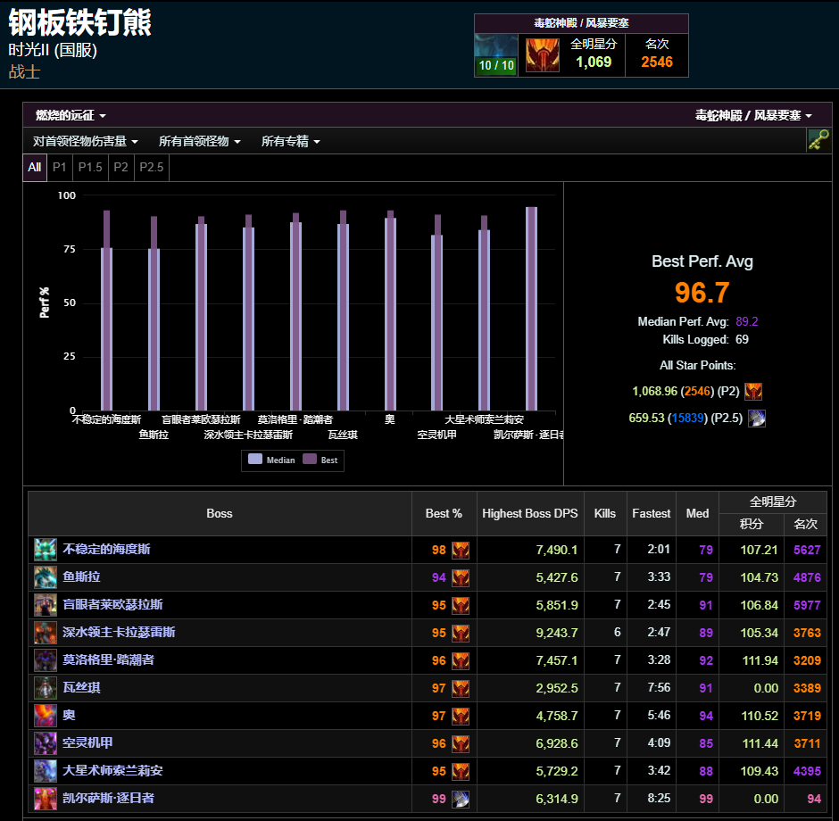
Task: Open the 对首领怪物伤害量 metric dropdown
Action: click(x=85, y=141)
